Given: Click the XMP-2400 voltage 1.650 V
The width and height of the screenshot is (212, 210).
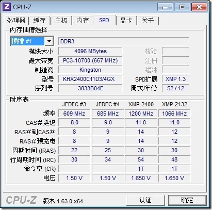Looking at the screenshot, I should click(x=141, y=178).
